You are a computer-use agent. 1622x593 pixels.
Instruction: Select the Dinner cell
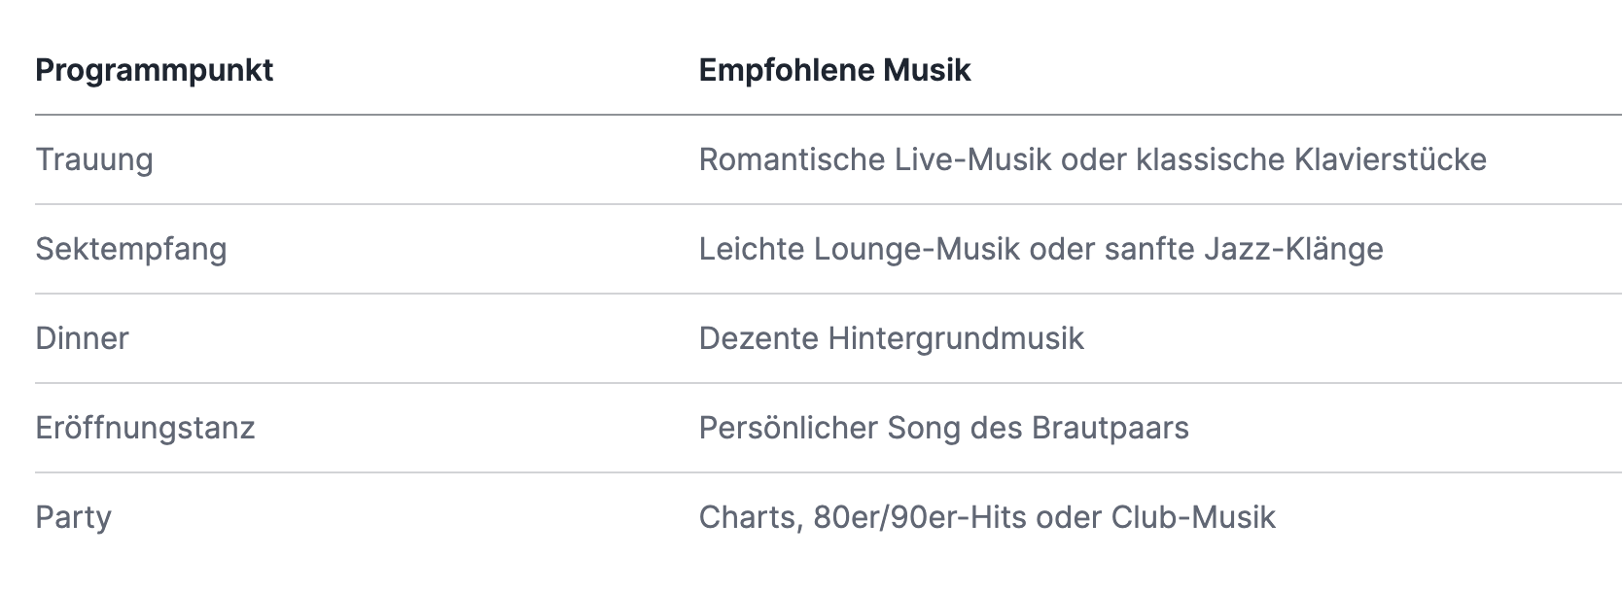pos(82,338)
